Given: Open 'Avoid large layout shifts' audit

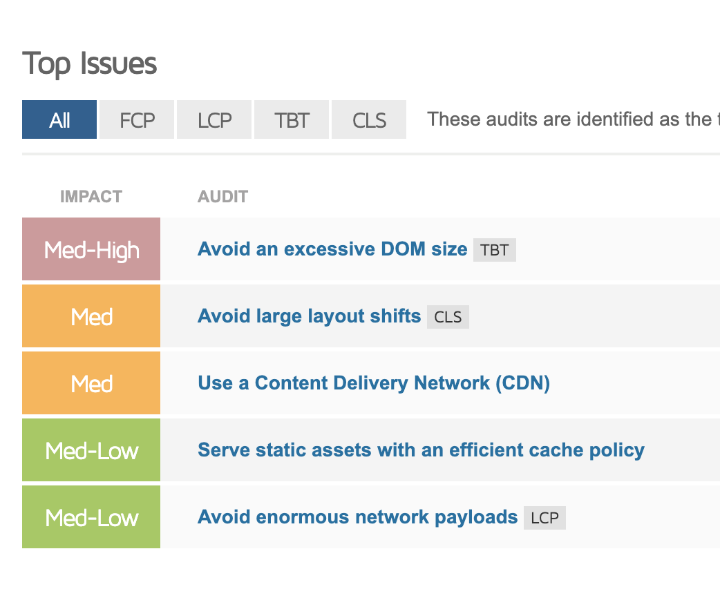Looking at the screenshot, I should pos(309,316).
